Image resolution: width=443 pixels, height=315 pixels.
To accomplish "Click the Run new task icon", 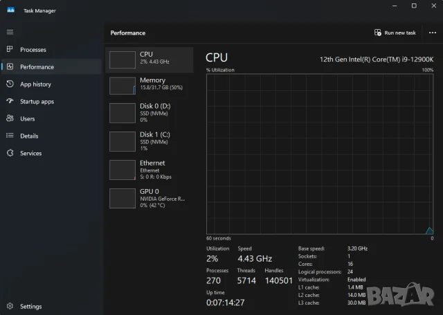I will click(x=378, y=33).
